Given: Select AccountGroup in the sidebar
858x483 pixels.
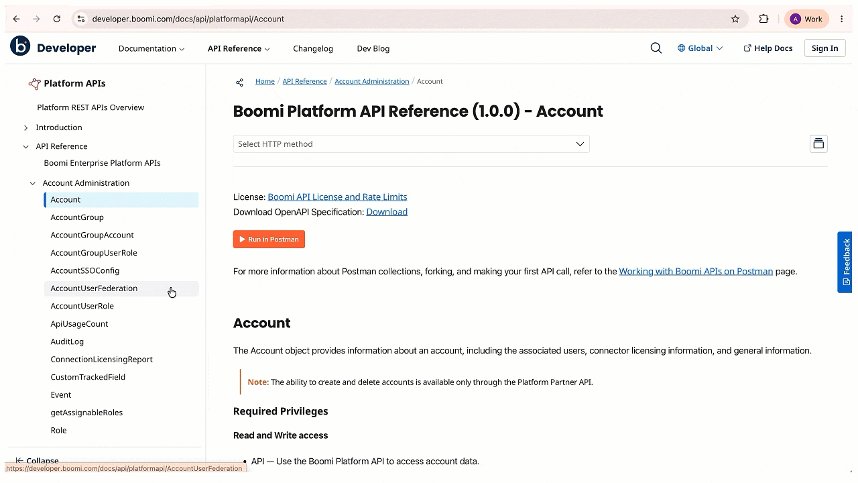Looking at the screenshot, I should tap(77, 217).
